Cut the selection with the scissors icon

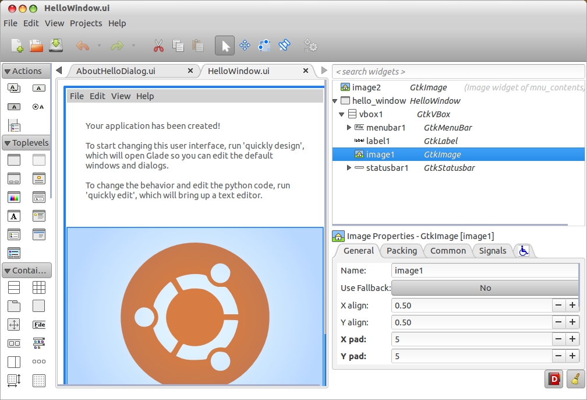[158, 45]
